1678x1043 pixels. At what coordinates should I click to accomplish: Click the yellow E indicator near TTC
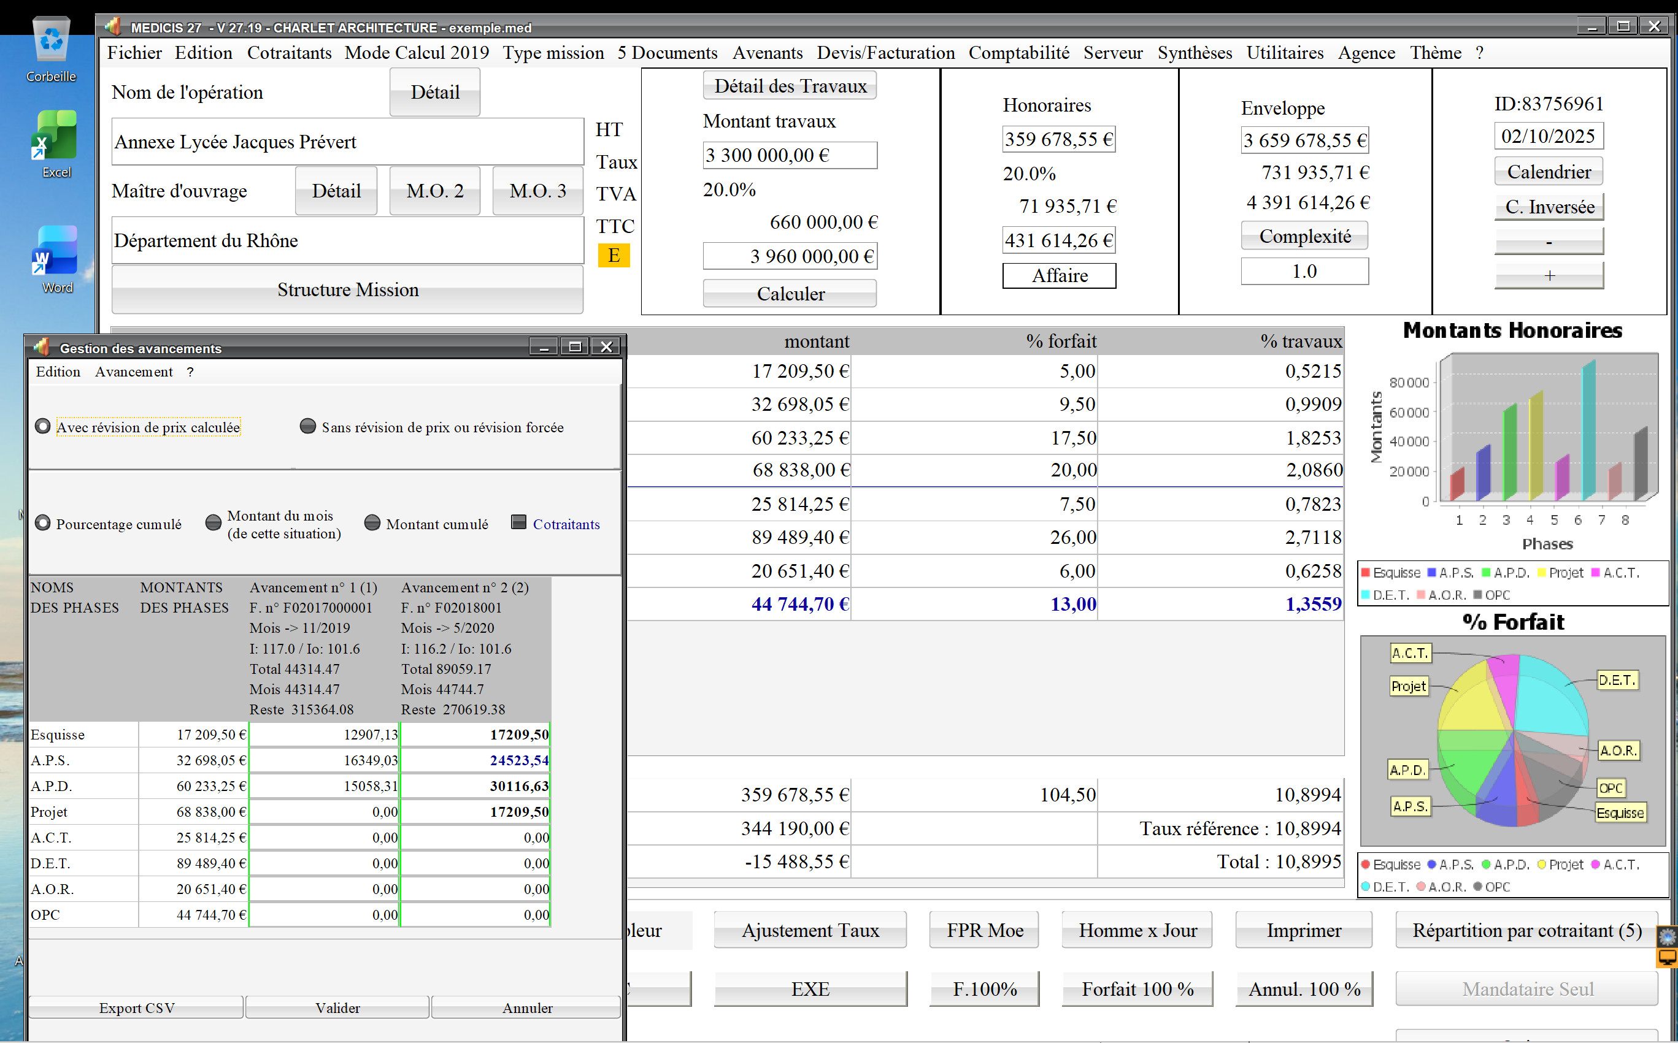tap(614, 255)
